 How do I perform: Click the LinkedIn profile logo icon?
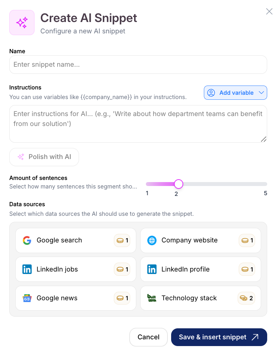click(x=152, y=269)
